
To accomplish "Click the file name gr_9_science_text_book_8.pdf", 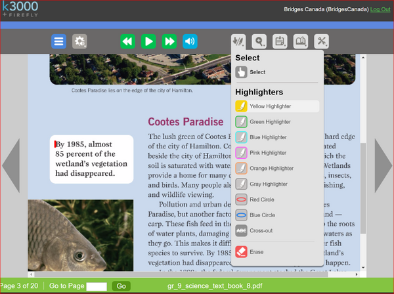I will coord(215,286).
